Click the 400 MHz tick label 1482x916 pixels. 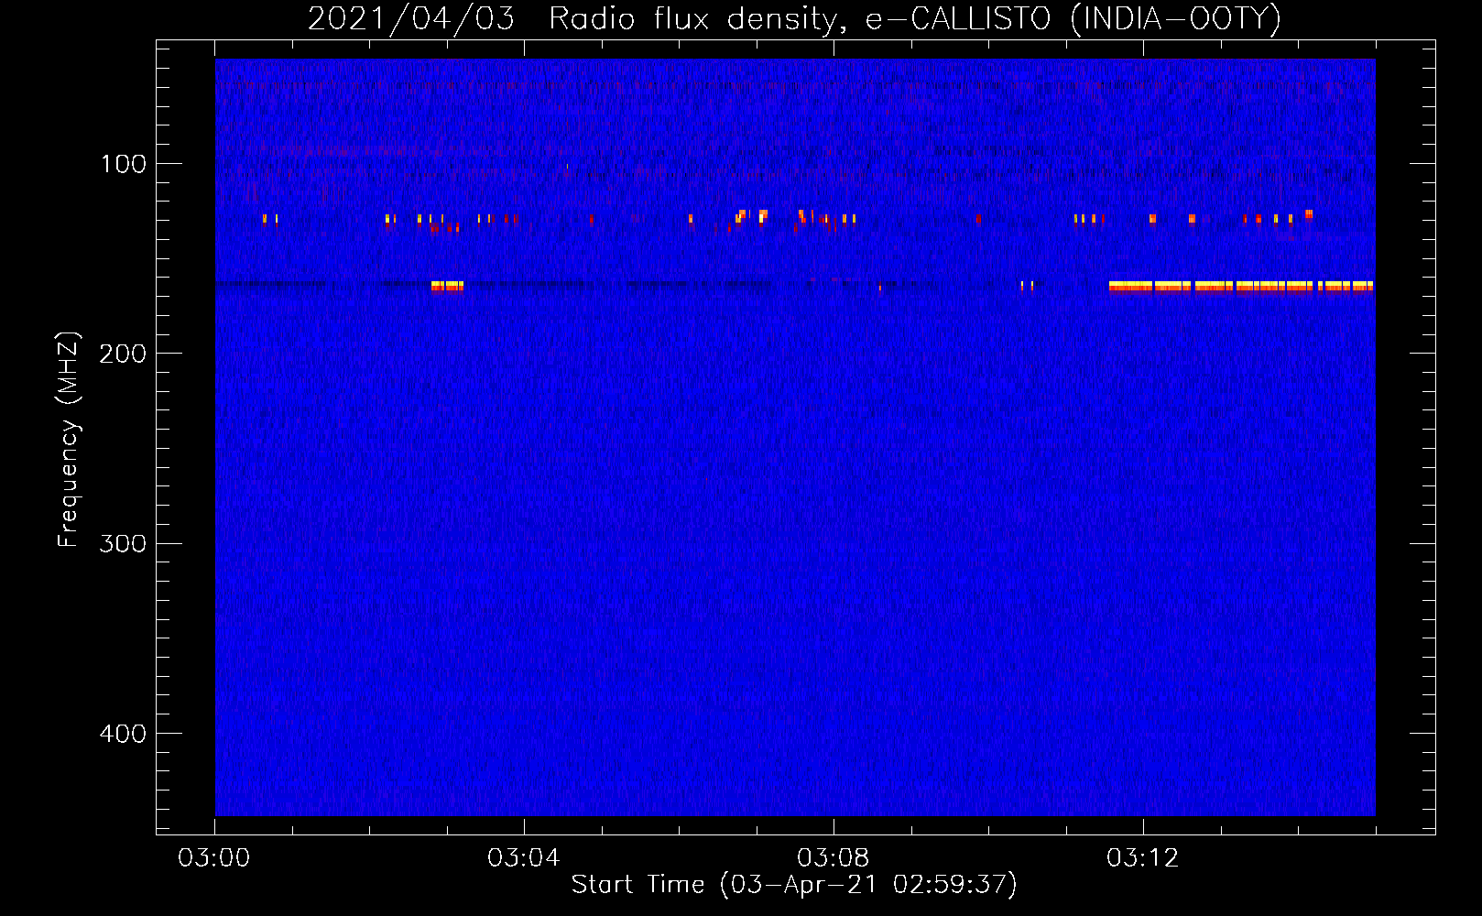[x=123, y=734]
